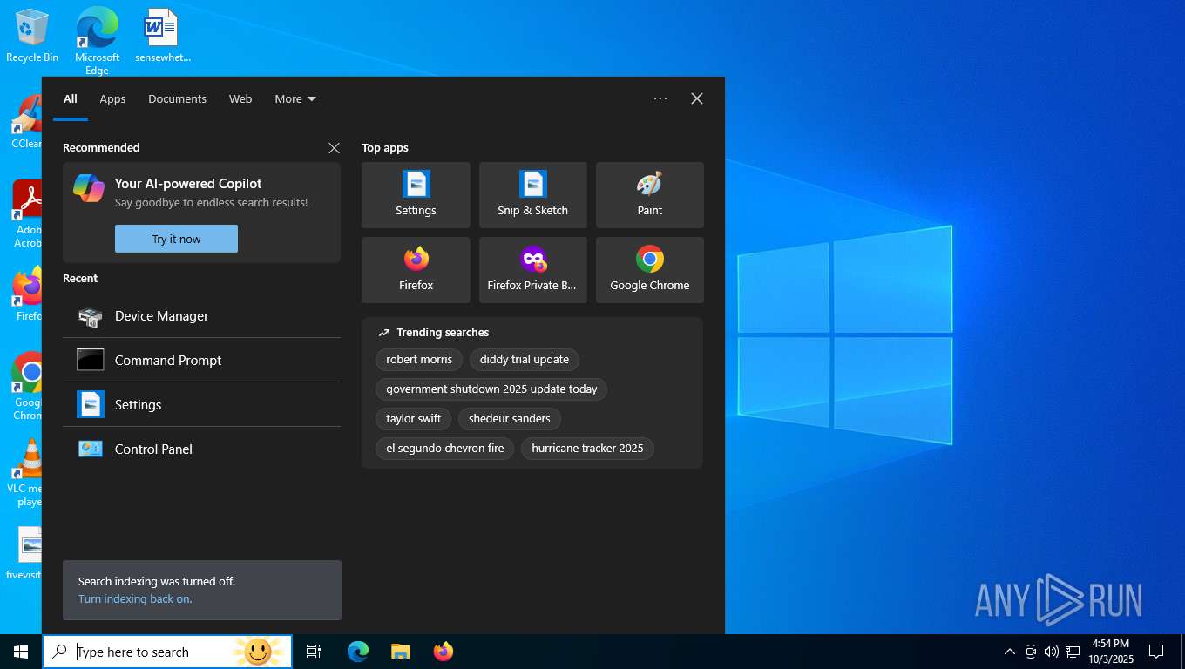Viewport: 1185px width, 669px height.
Task: Launch Snip & Sketch tile
Action: (x=532, y=195)
